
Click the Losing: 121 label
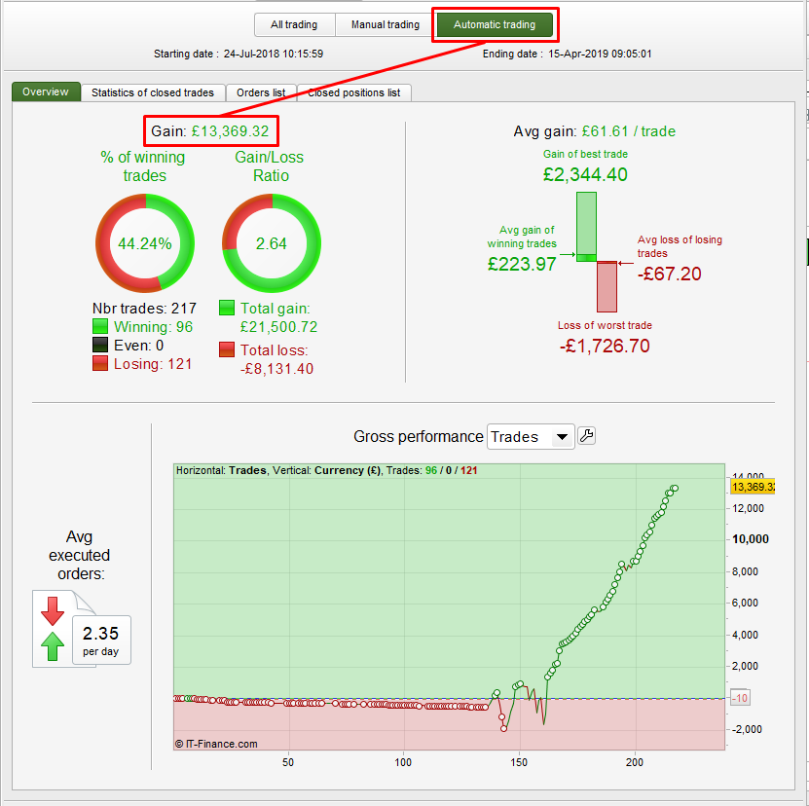153,364
